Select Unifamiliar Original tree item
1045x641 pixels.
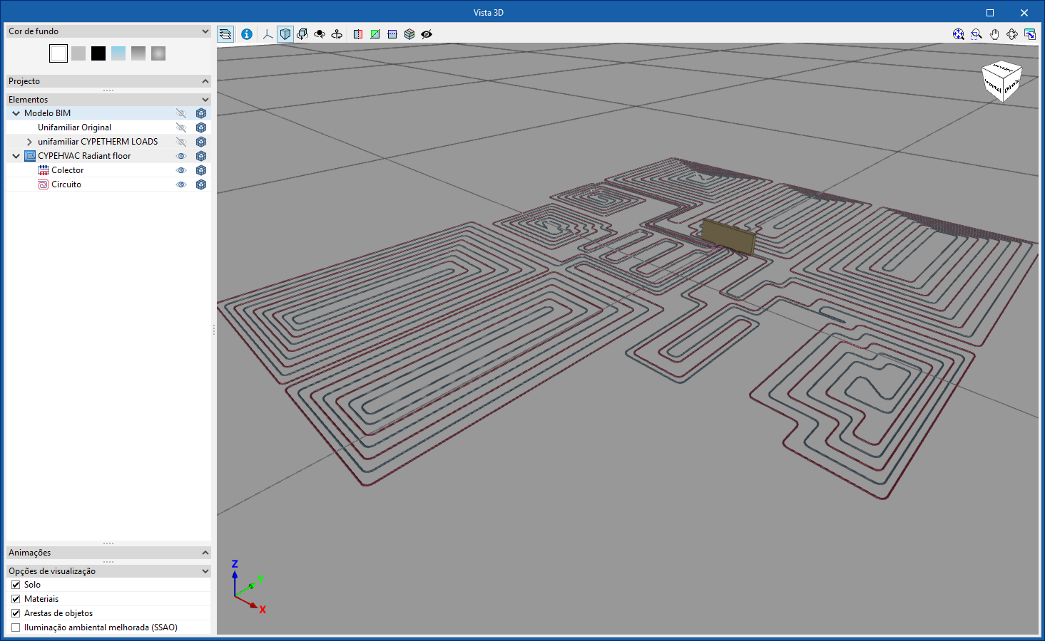(74, 127)
